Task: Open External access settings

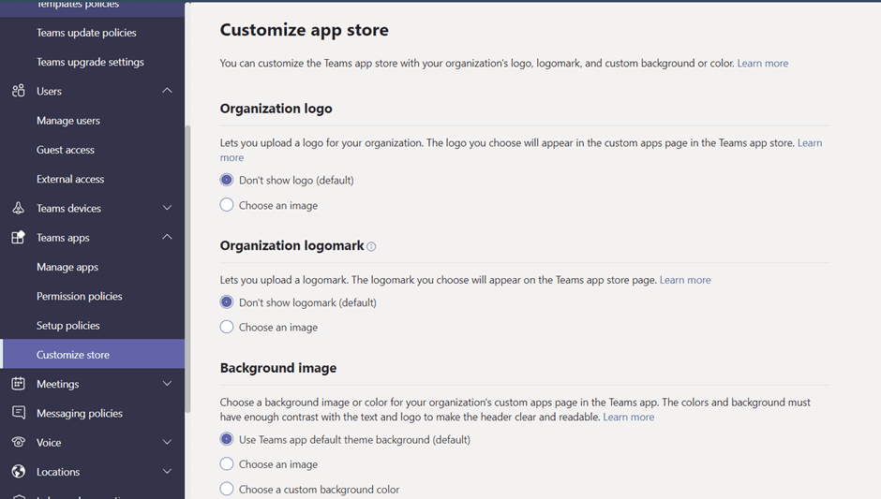Action: [x=70, y=179]
